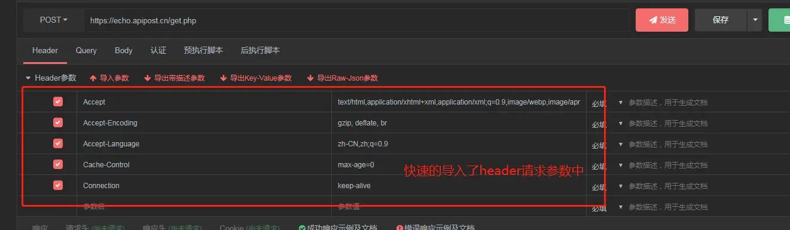Click the Accept value text/html cell

459,102
